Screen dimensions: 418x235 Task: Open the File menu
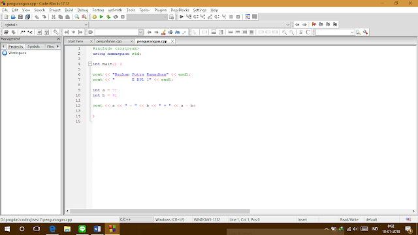tap(5, 10)
